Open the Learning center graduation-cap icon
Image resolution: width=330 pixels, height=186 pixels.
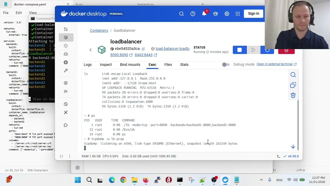click(216, 14)
